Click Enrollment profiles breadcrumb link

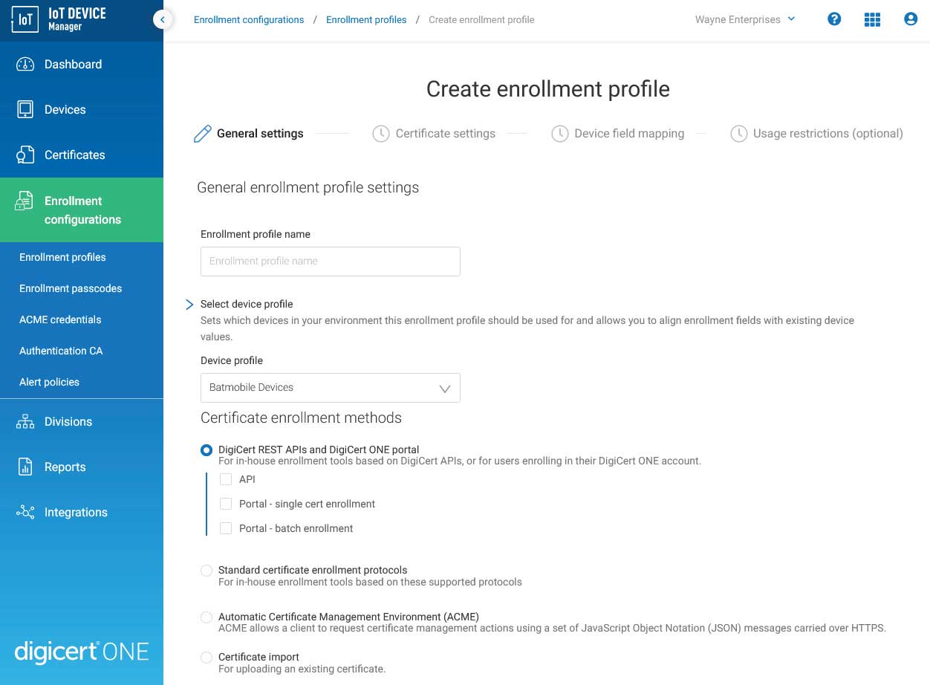pos(366,20)
